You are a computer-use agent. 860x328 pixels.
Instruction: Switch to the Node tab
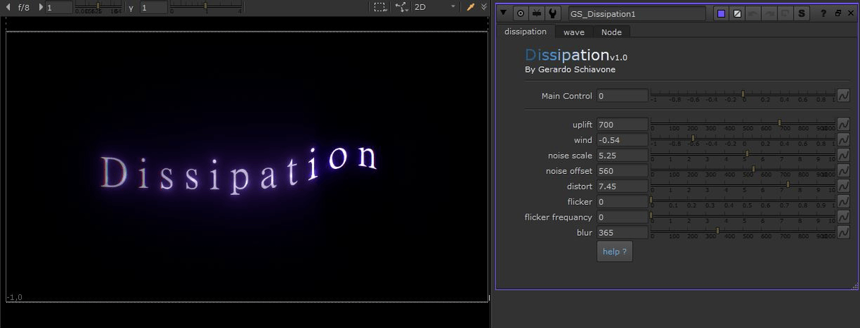pos(611,32)
